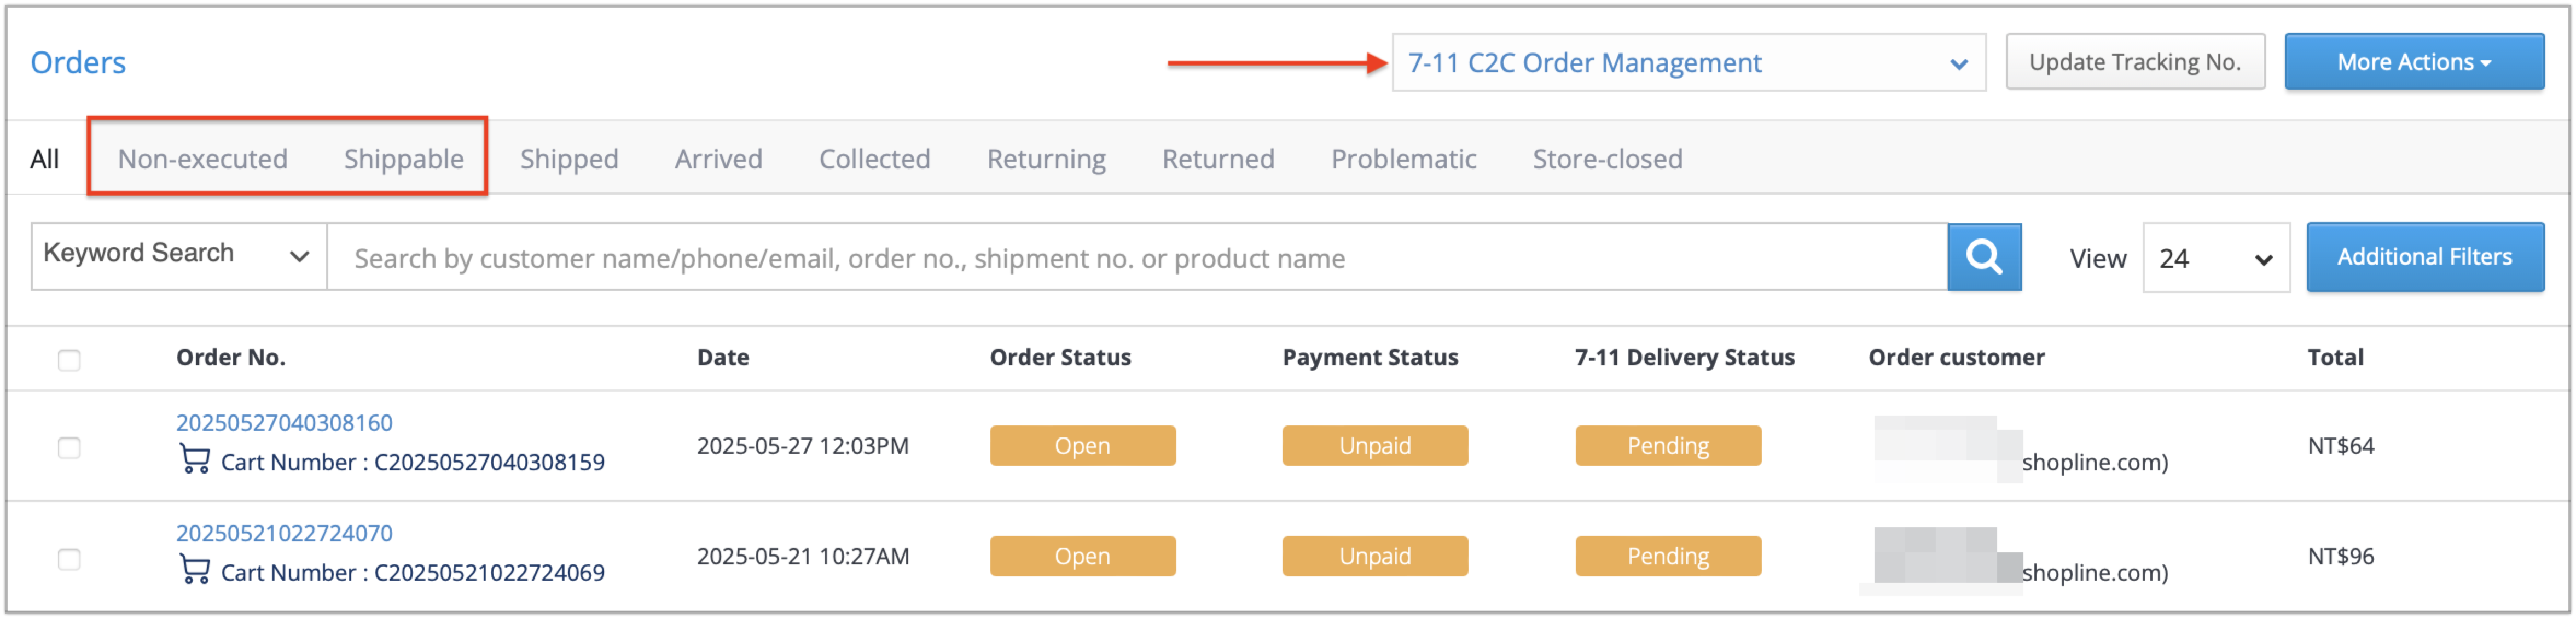Open the 7-11 C2C Order Management dropdown

pos(1688,63)
